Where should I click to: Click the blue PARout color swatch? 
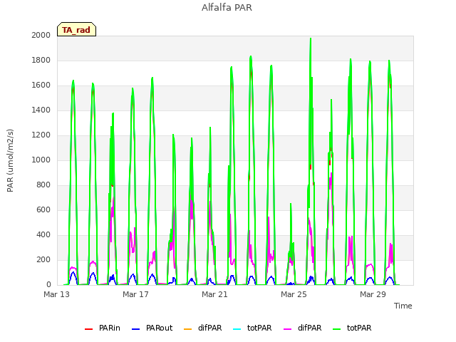tap(136, 329)
